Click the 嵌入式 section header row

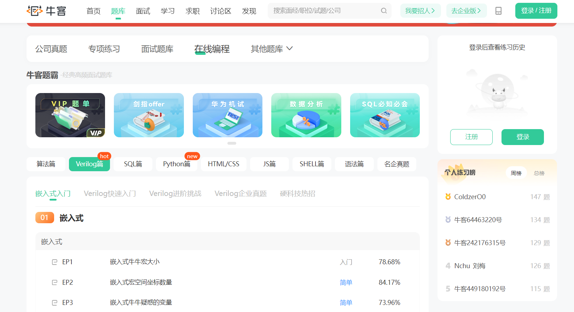(x=227, y=242)
